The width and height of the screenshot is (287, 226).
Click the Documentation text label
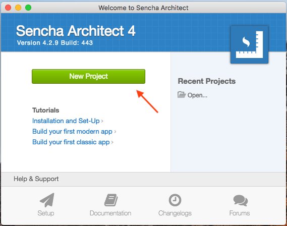point(110,213)
